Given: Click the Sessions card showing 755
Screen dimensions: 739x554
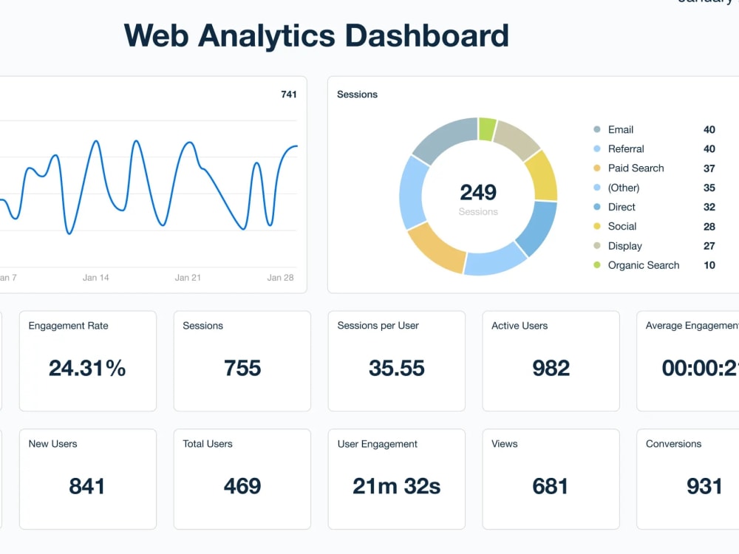Looking at the screenshot, I should click(242, 360).
